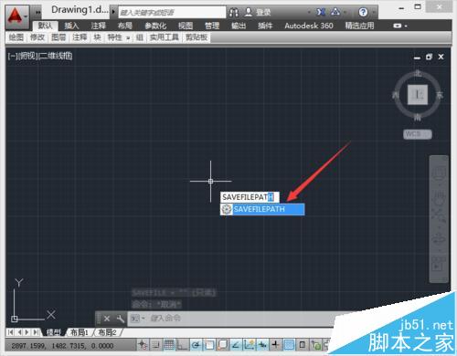Image resolution: width=457 pixels, height=356 pixels.
Task: Expand the 绘图 ribbon panel
Action: tap(16, 37)
